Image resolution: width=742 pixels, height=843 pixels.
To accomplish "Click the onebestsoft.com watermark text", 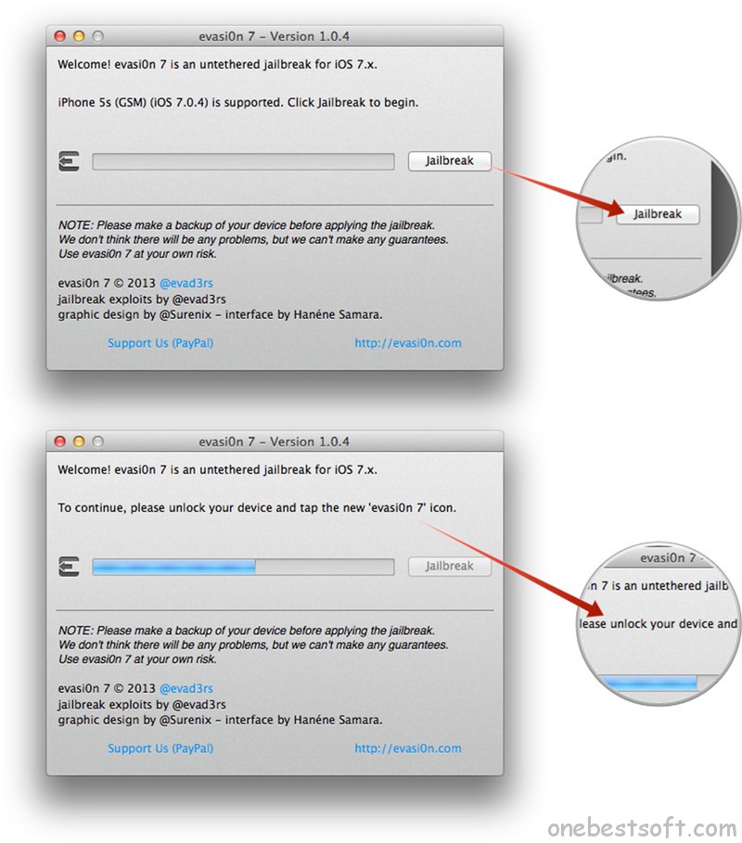I will pyautogui.click(x=642, y=827).
